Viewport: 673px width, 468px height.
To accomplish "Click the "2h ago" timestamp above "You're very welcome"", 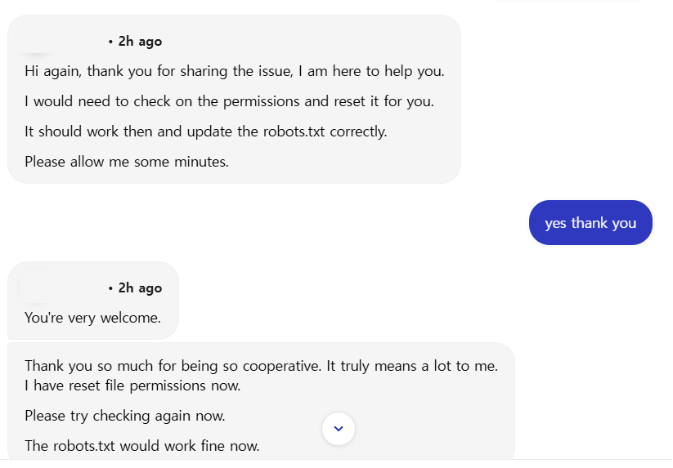I will [140, 288].
